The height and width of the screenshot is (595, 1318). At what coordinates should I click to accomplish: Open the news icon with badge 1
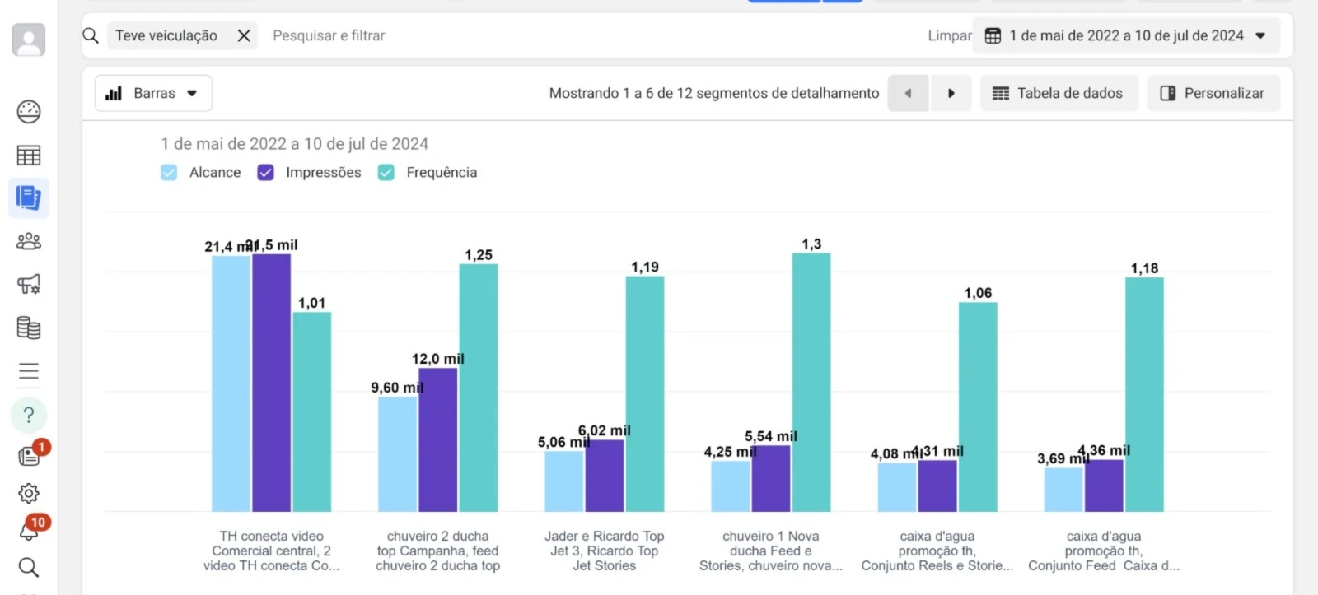pyautogui.click(x=30, y=454)
